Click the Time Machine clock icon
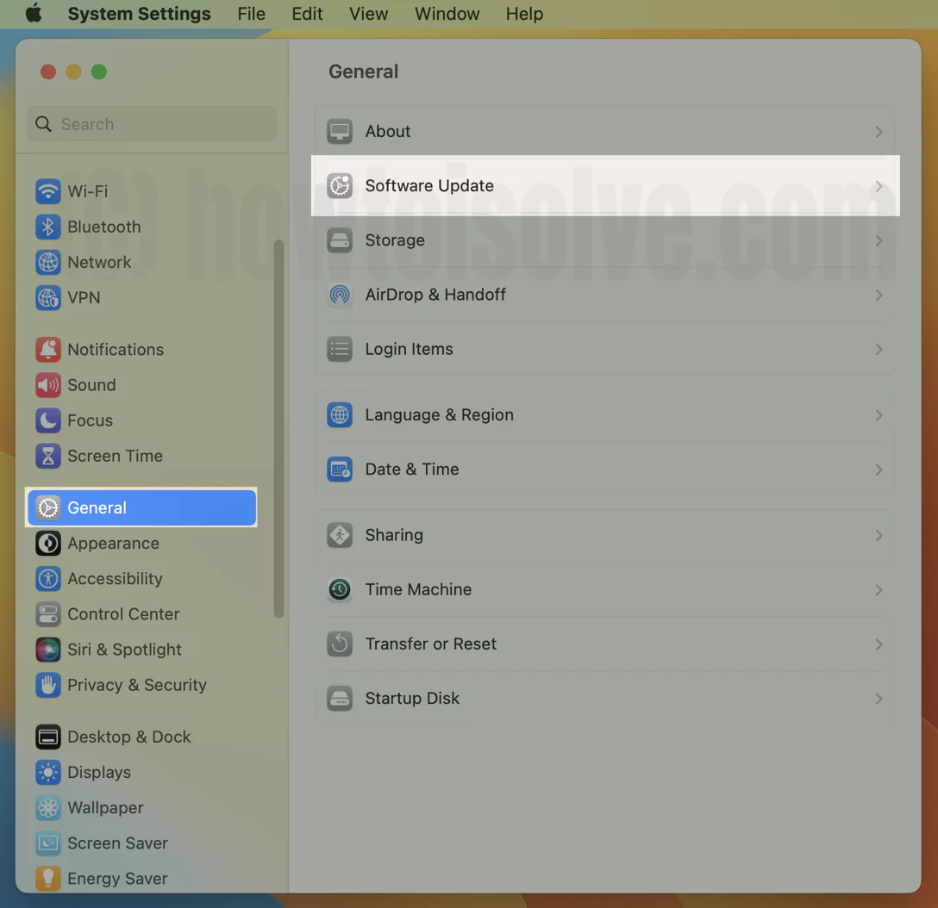Viewport: 938px width, 908px height. [x=340, y=589]
